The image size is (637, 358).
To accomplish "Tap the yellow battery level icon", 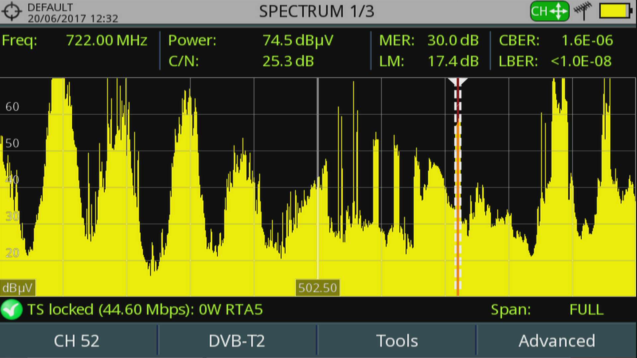I will click(x=616, y=12).
